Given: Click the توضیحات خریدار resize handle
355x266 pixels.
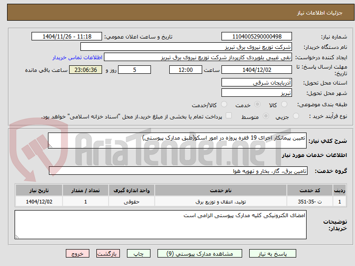Looking at the screenshot, I should 17,237.
